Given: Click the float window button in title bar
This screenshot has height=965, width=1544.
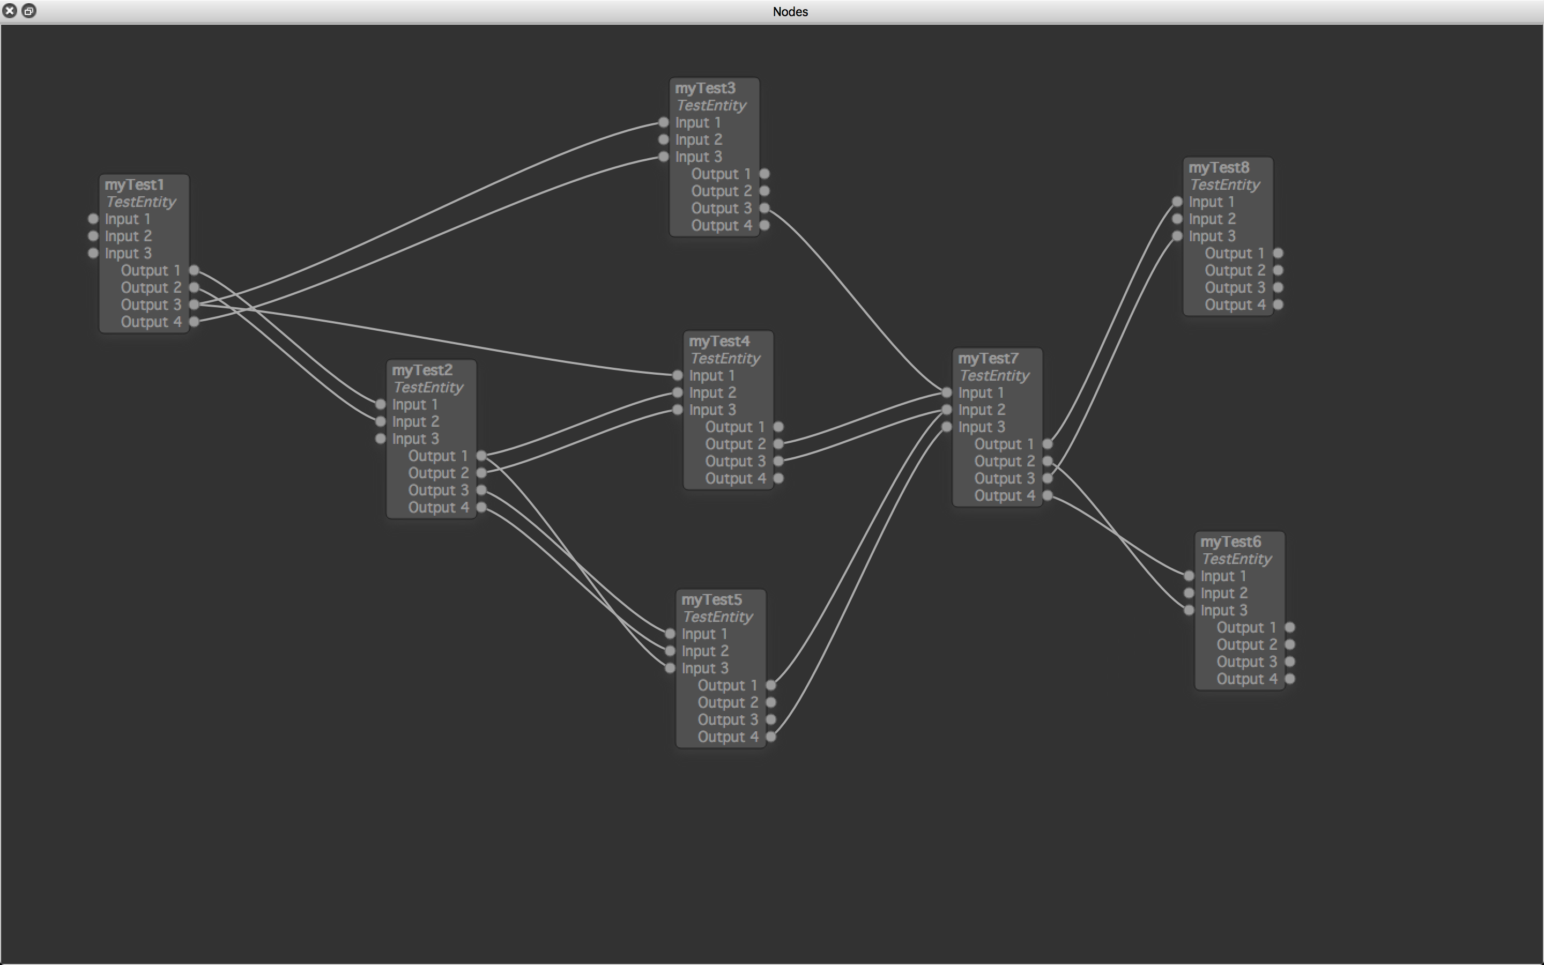Looking at the screenshot, I should click(x=29, y=11).
